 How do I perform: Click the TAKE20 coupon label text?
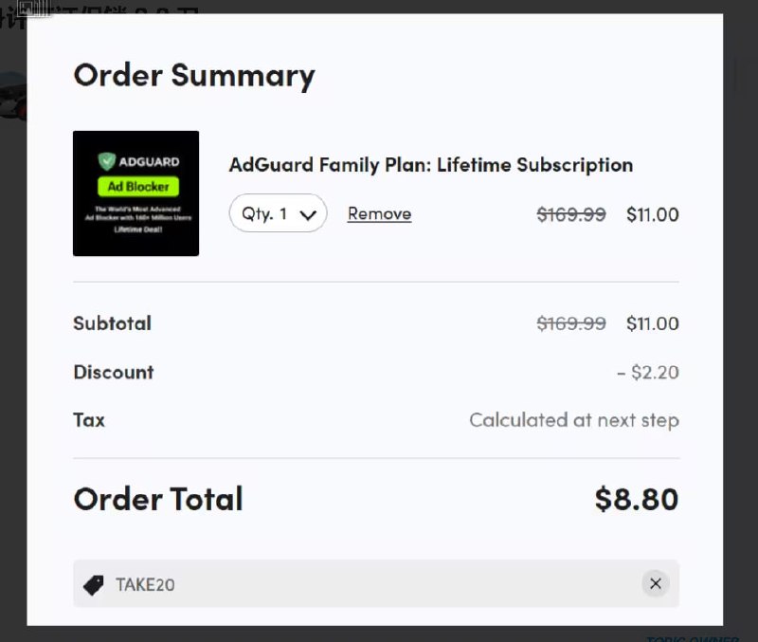(144, 584)
